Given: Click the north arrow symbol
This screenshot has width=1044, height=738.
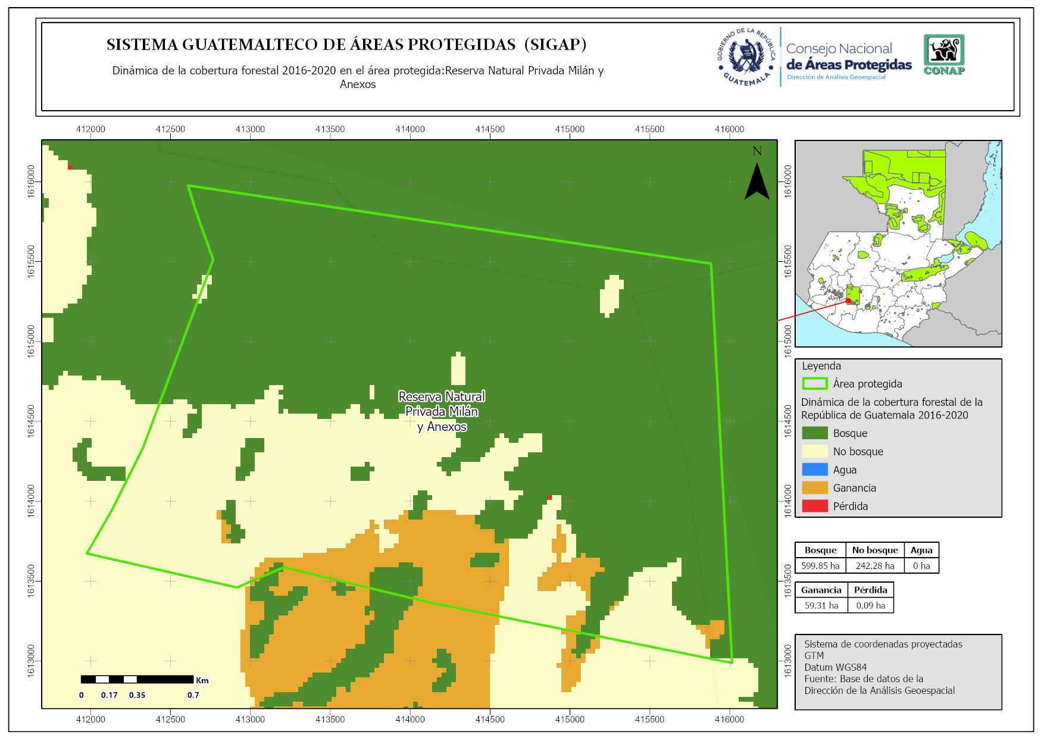Looking at the screenshot, I should 757,181.
